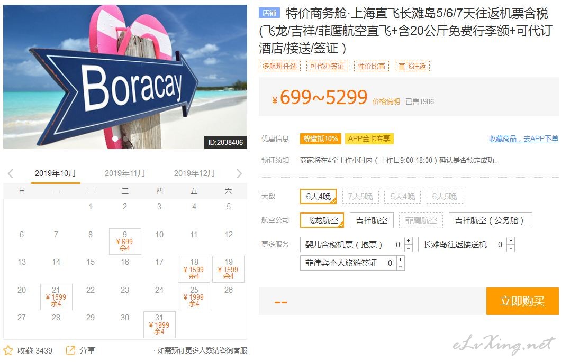The height and width of the screenshot is (362, 561).
Task: Click the 可代办签证 tag
Action: click(x=327, y=66)
